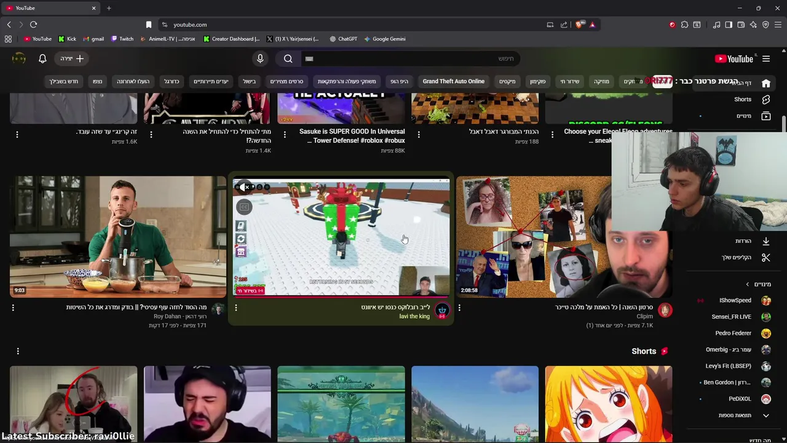The height and width of the screenshot is (443, 787).
Task: Open the Shorts shelf options menu
Action: coord(18,351)
